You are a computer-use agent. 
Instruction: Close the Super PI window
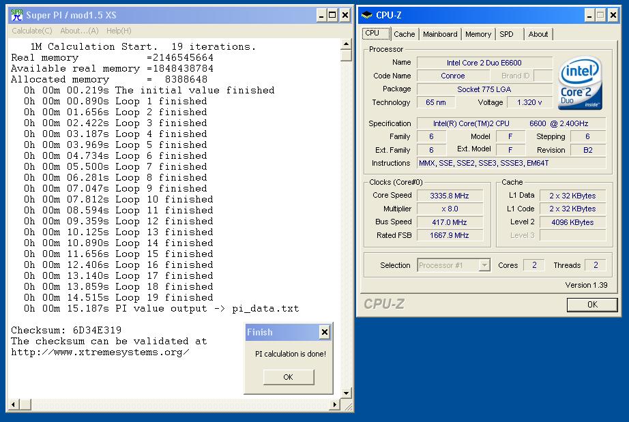[345, 16]
